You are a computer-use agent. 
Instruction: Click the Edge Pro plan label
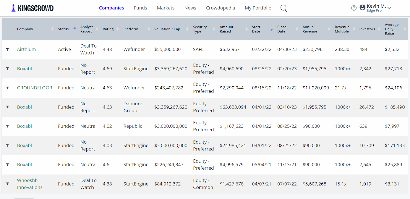[x=374, y=10]
